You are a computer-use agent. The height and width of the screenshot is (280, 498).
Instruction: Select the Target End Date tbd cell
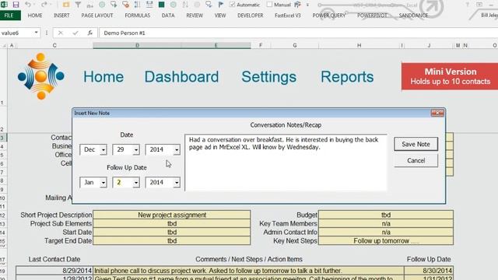coord(172,241)
